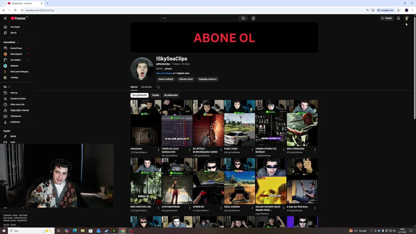This screenshot has width=416, height=234.
Task: Click Windows taskbar search box
Action: point(31,231)
